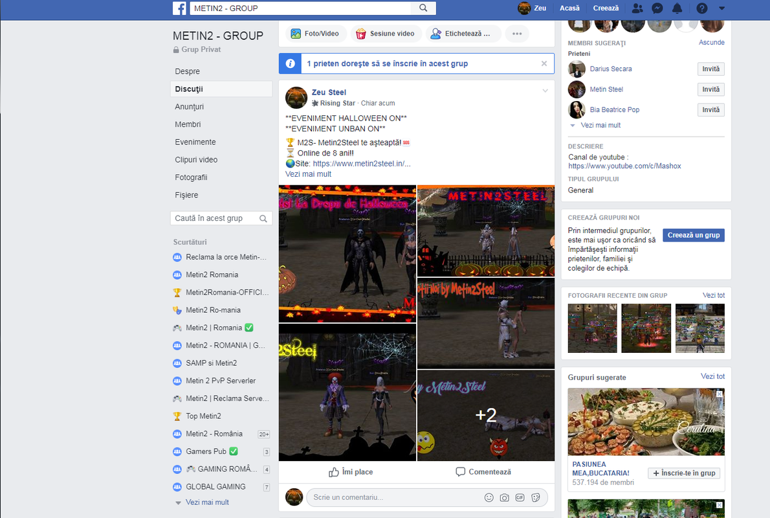The height and width of the screenshot is (518, 770).
Task: Start a Sesiune video
Action: click(386, 34)
